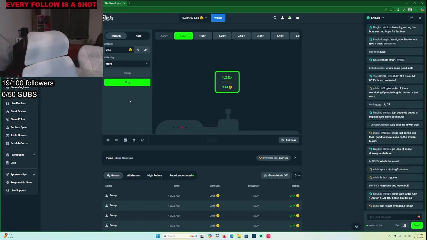The height and width of the screenshot is (240, 427).
Task: Change rows count dropdown showing 10
Action: coord(296,175)
